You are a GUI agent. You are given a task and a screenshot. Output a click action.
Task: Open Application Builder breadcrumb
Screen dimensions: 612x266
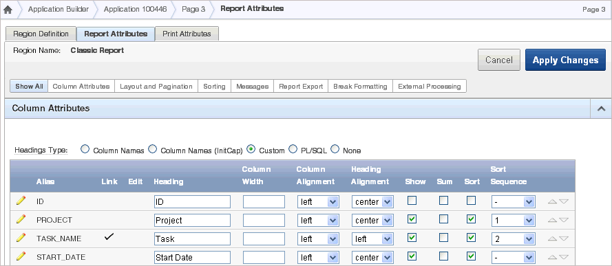click(x=58, y=9)
